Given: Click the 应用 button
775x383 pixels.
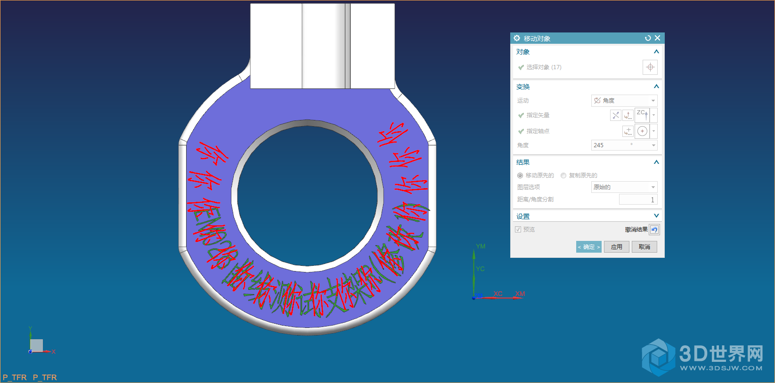Looking at the screenshot, I should (x=617, y=247).
